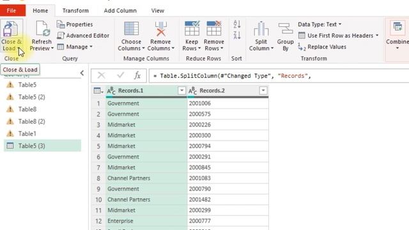Click the Records.1 data type icon
Image resolution: width=409 pixels, height=230 pixels.
point(111,91)
